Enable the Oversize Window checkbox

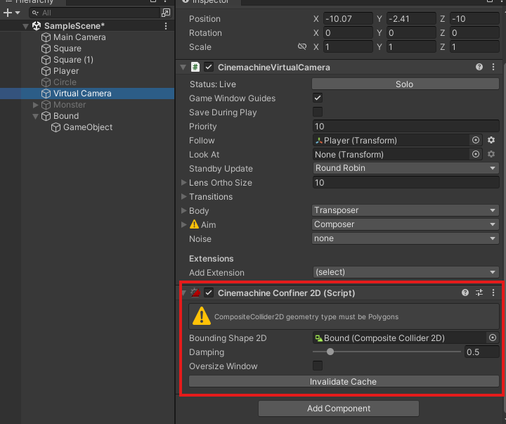[x=318, y=366]
